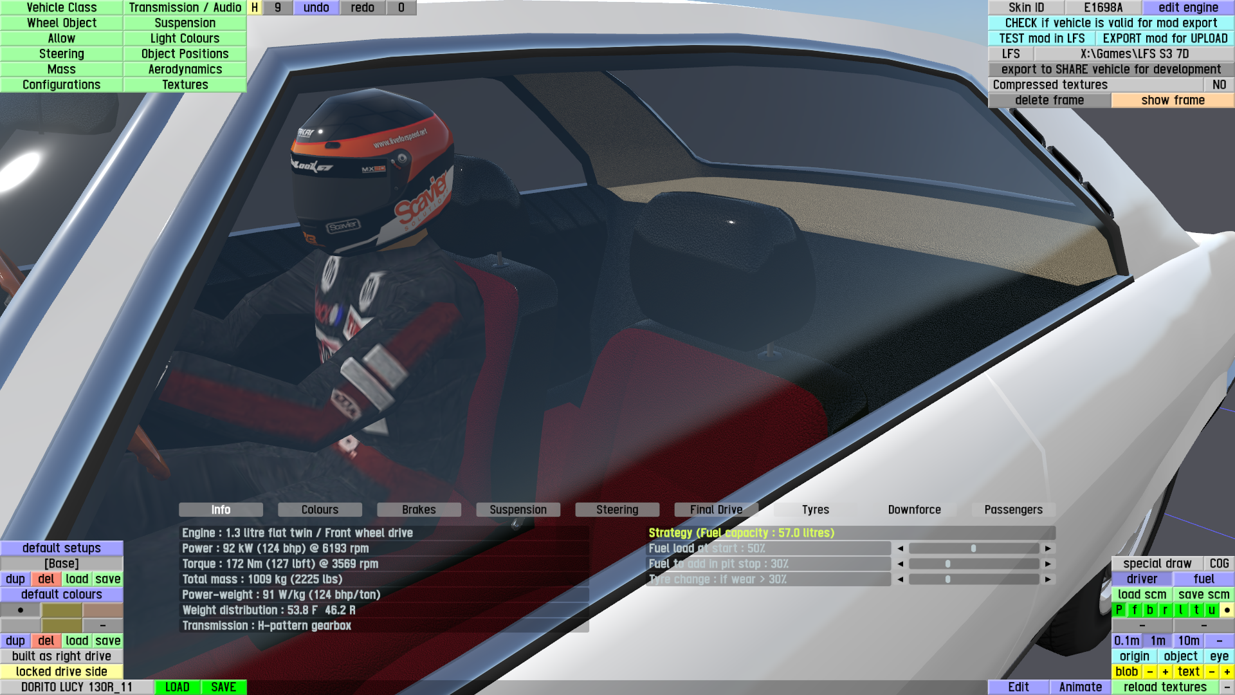Click the top view 't' button

1196,610
